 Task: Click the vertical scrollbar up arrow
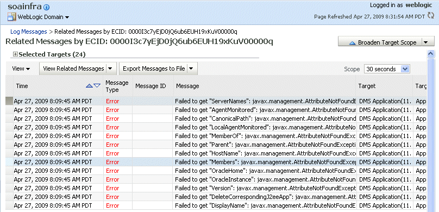pos(431,53)
